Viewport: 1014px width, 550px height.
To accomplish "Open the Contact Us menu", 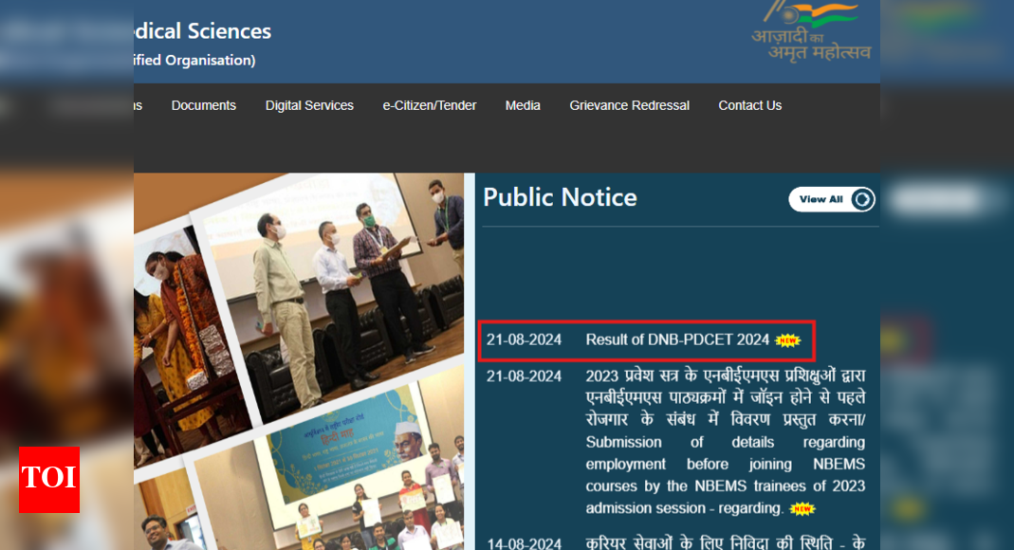I will [x=750, y=105].
